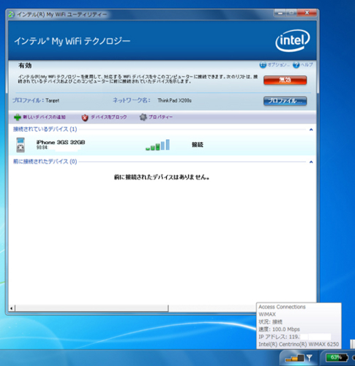Click the horizontal scrollbar thumb
The width and height of the screenshot is (355, 366).
(91, 308)
